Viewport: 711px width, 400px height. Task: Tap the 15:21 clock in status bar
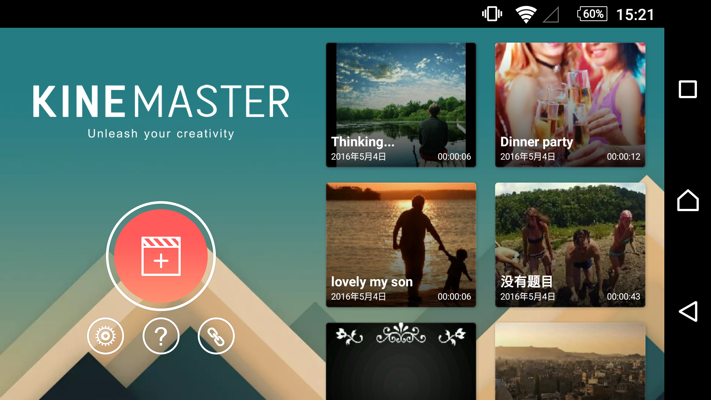click(x=635, y=14)
